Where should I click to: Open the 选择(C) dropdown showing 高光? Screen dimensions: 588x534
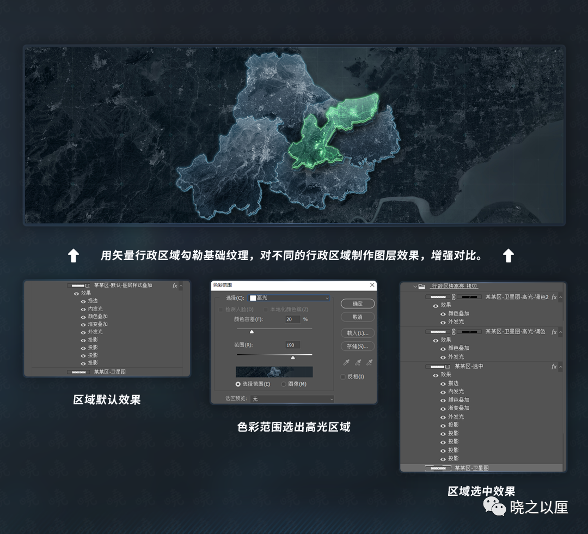pos(289,298)
